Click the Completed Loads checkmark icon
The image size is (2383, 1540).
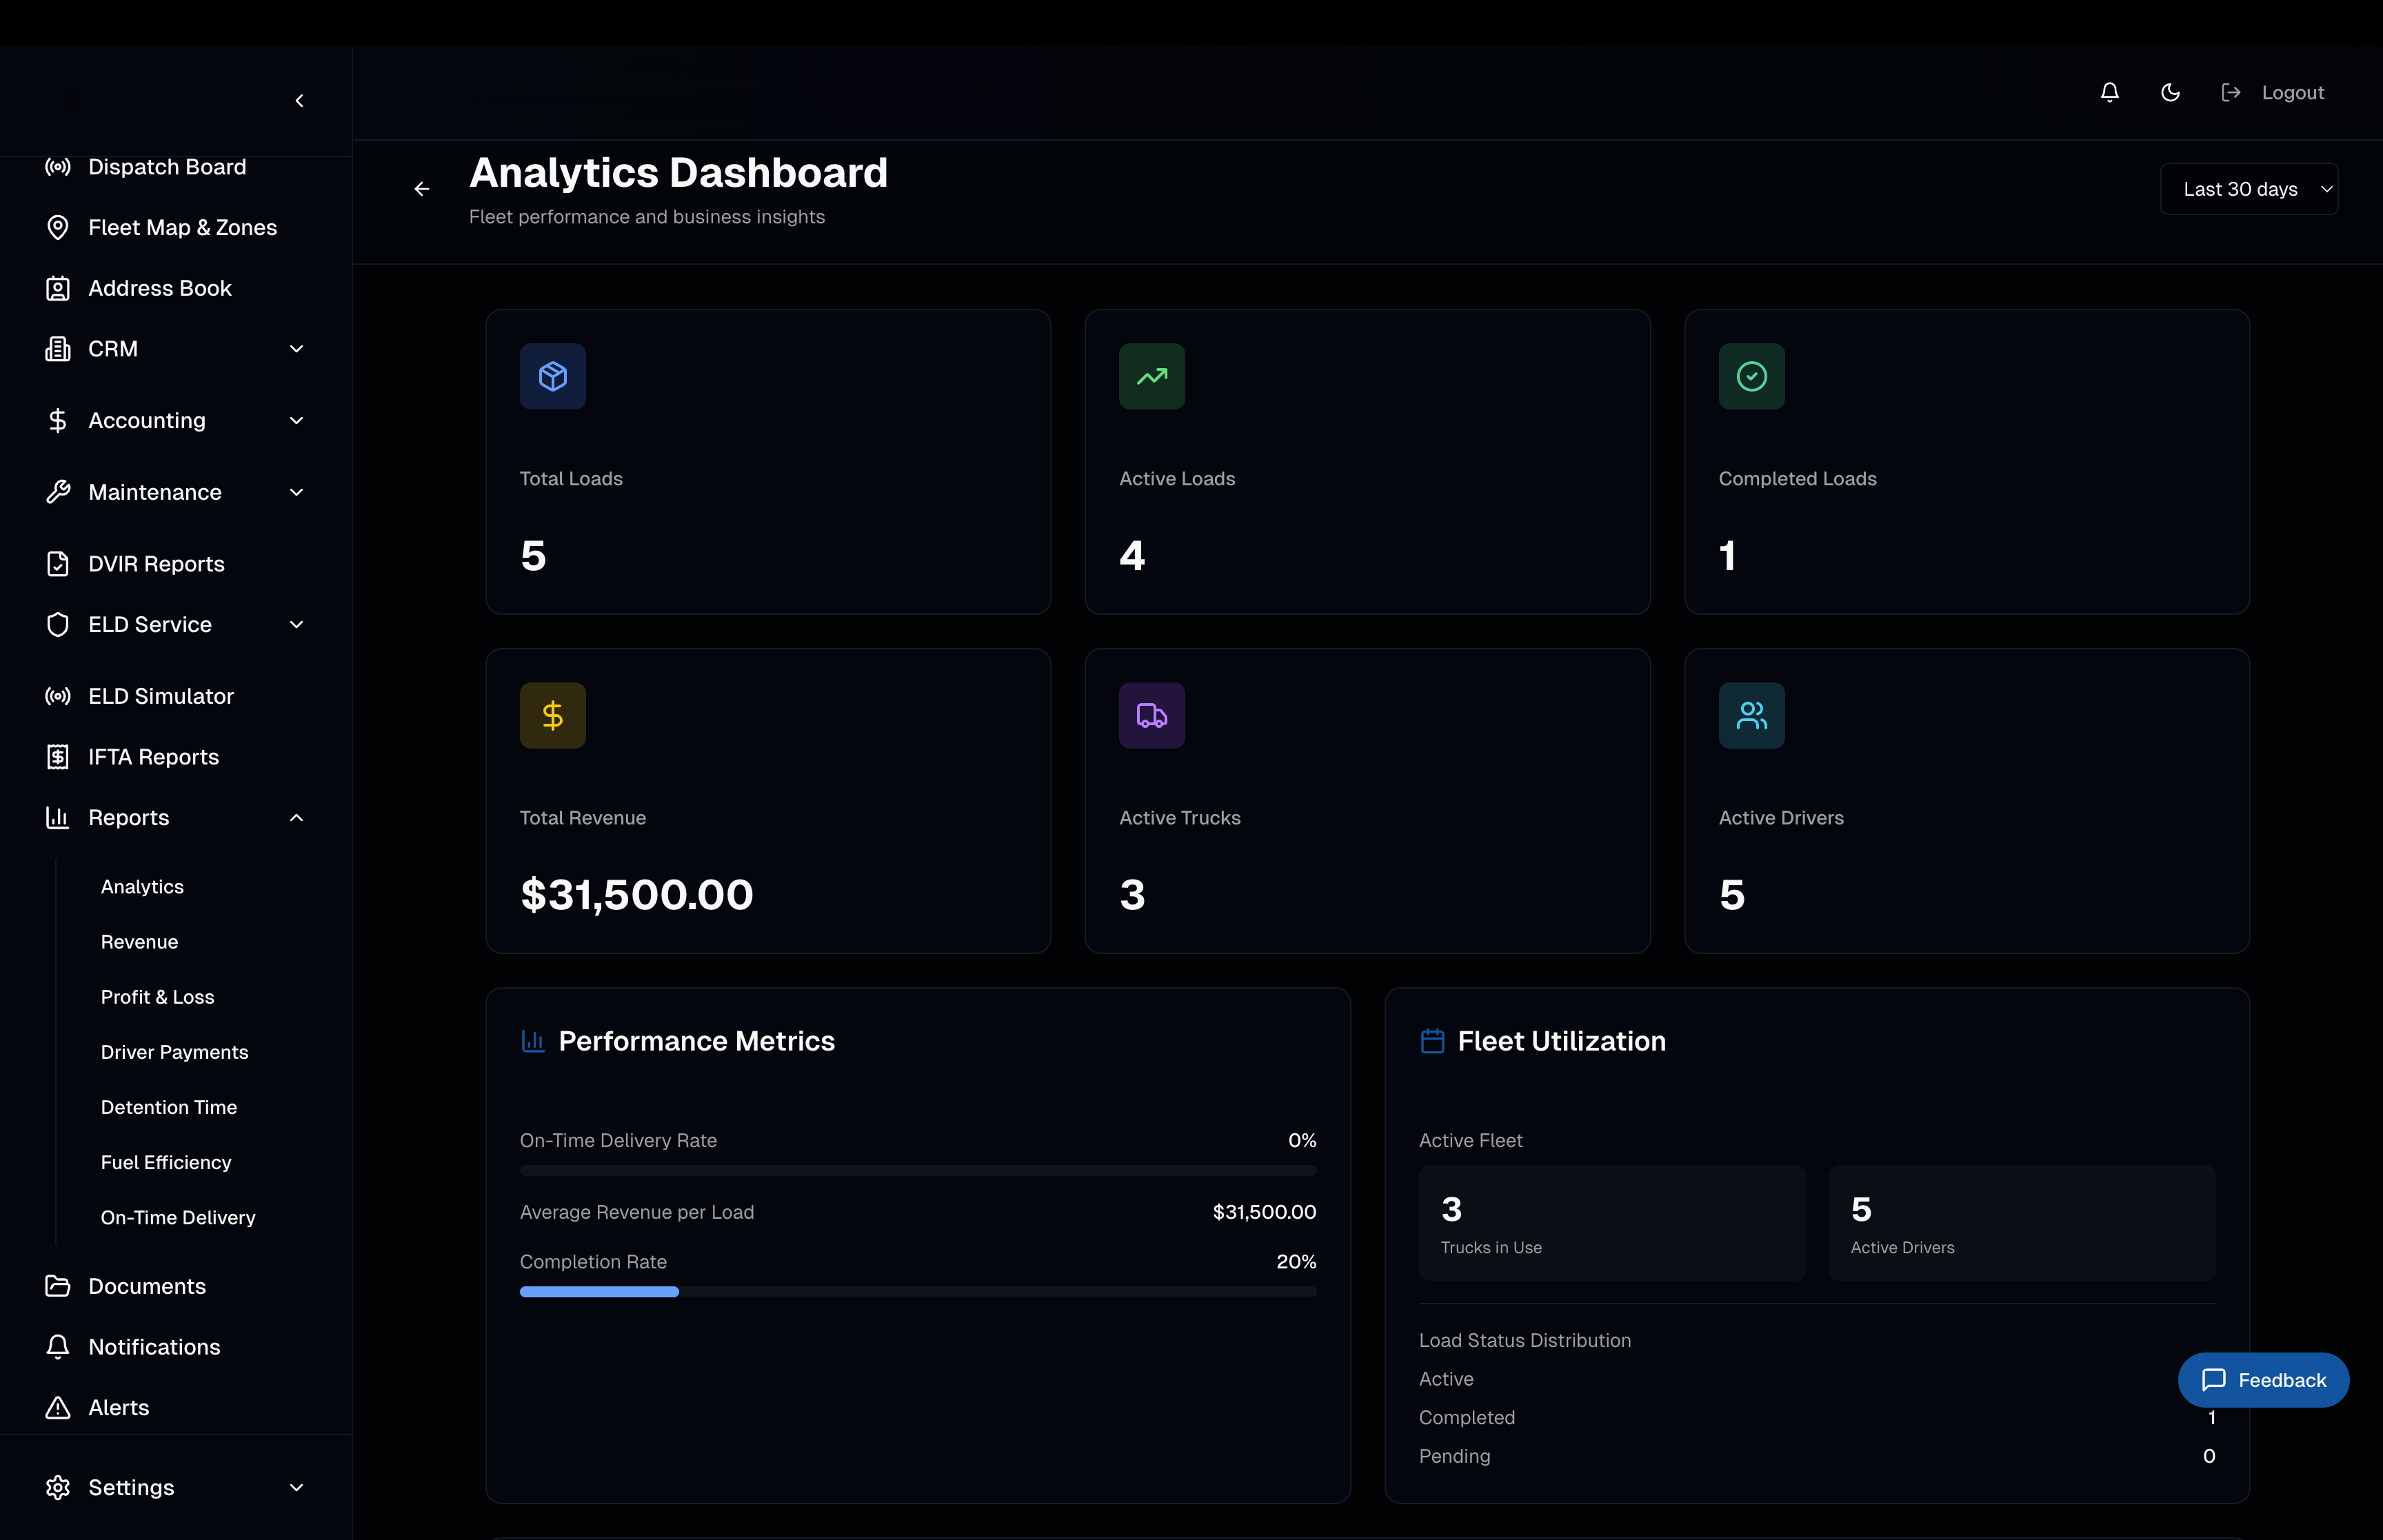click(x=1751, y=376)
